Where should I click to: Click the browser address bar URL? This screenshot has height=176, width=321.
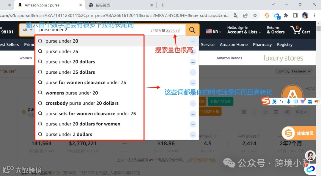115,15
